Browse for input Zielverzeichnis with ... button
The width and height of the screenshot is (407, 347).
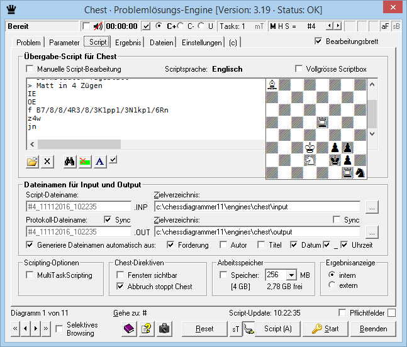[x=372, y=207]
